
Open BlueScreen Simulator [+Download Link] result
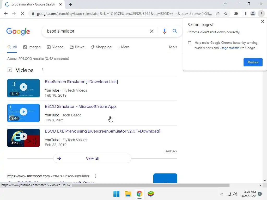pyautogui.click(x=81, y=82)
